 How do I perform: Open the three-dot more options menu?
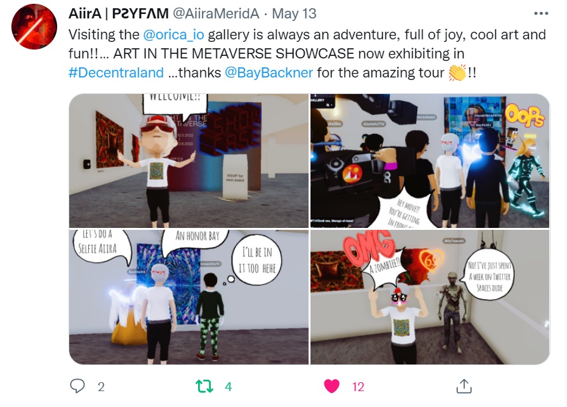point(541,14)
